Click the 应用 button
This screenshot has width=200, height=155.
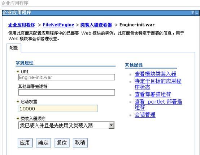click(25, 143)
